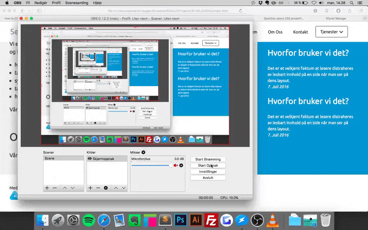Move scene up with the chevron arrow
This screenshot has height=230, width=368.
pyautogui.click(x=65, y=188)
